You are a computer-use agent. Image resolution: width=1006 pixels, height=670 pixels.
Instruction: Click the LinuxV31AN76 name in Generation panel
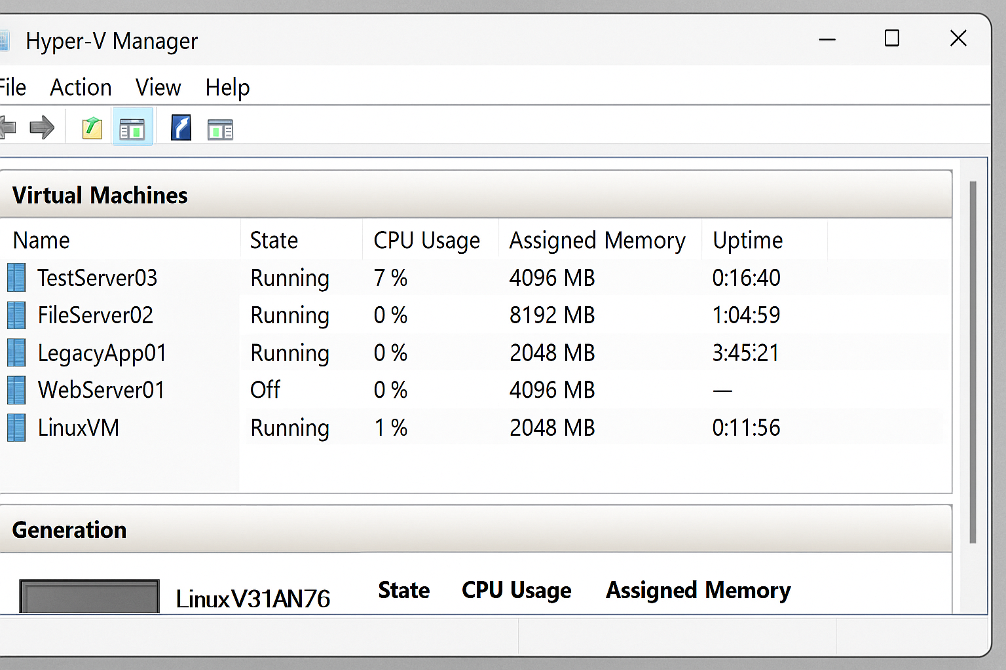pyautogui.click(x=253, y=599)
